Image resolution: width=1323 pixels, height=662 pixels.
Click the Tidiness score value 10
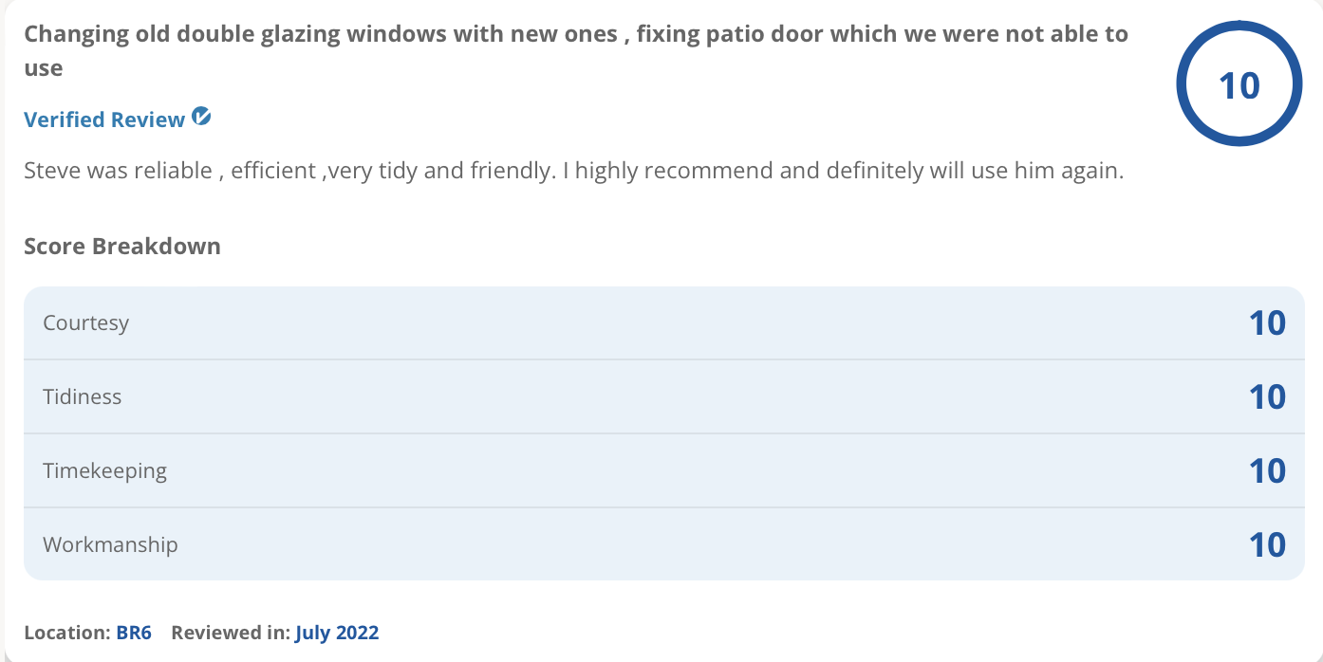click(x=1267, y=397)
